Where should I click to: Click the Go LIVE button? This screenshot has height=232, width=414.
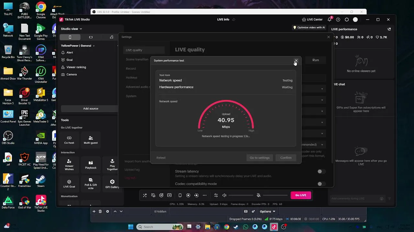click(x=300, y=195)
